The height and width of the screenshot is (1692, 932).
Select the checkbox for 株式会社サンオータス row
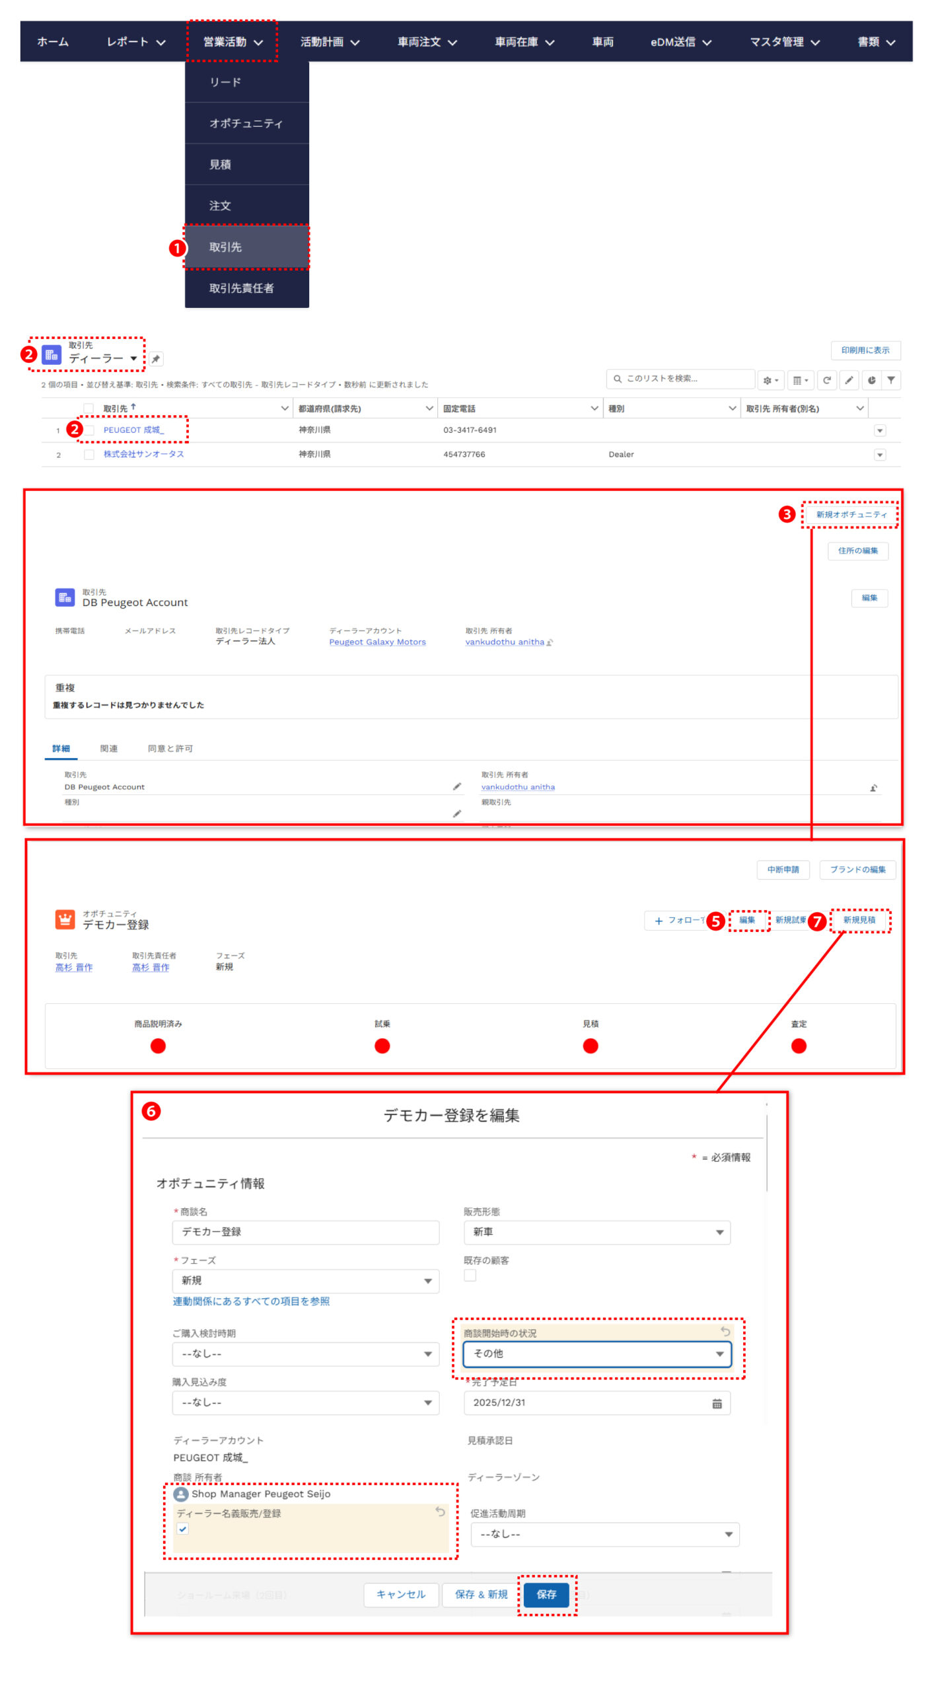pyautogui.click(x=89, y=455)
